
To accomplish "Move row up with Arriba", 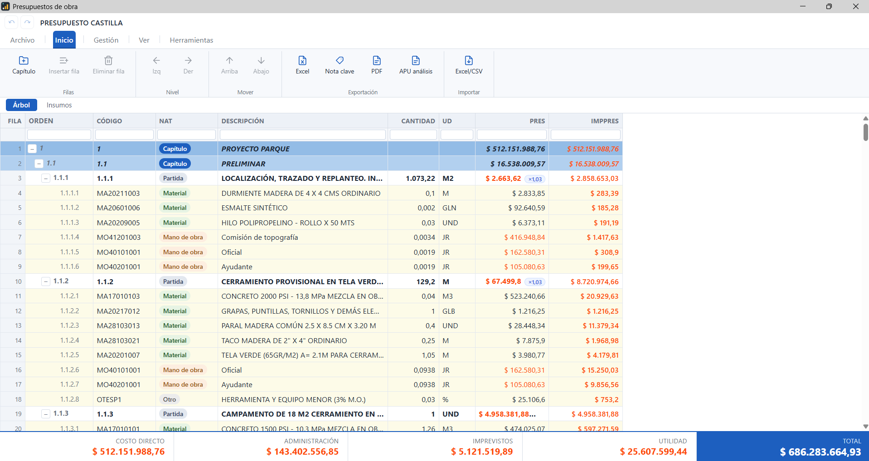I will coord(229,65).
